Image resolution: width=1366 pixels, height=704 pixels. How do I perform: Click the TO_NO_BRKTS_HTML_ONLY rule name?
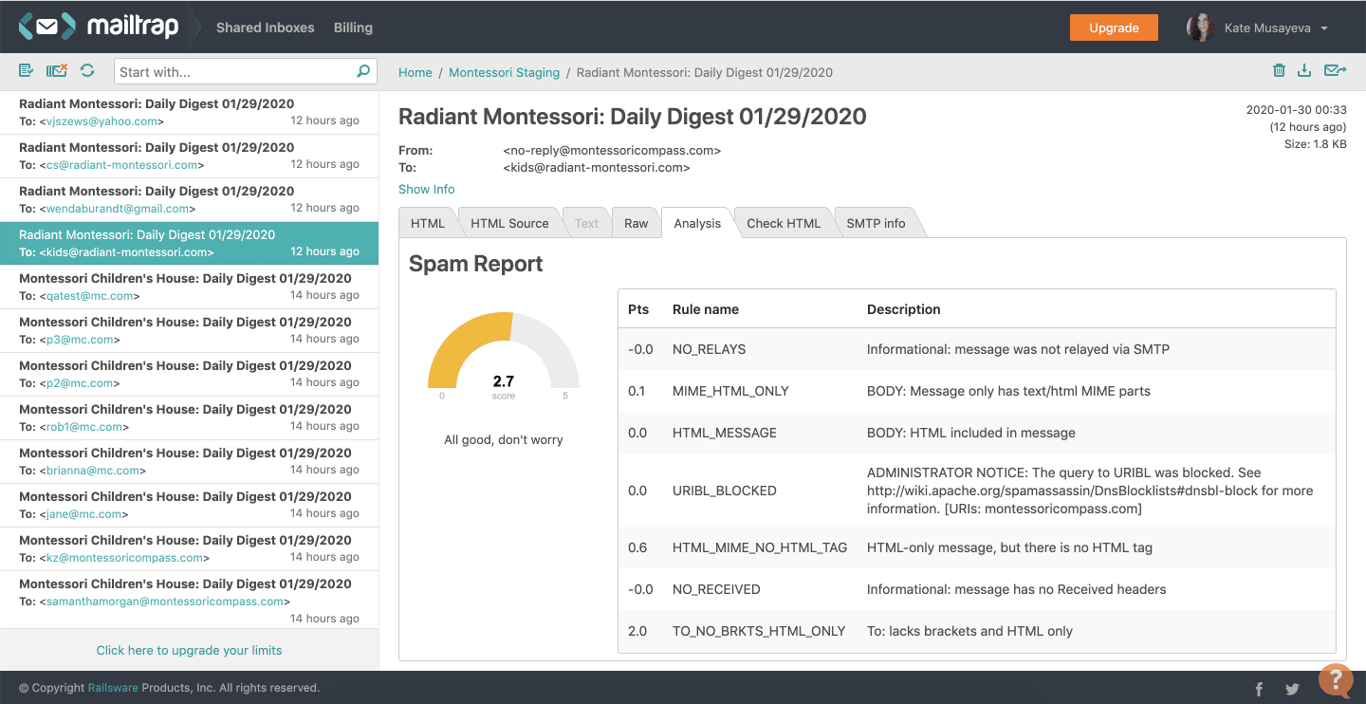point(759,631)
